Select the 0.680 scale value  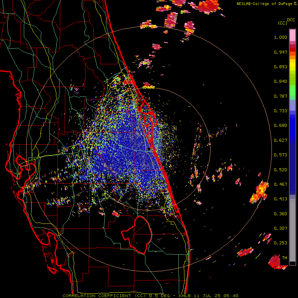point(280,125)
